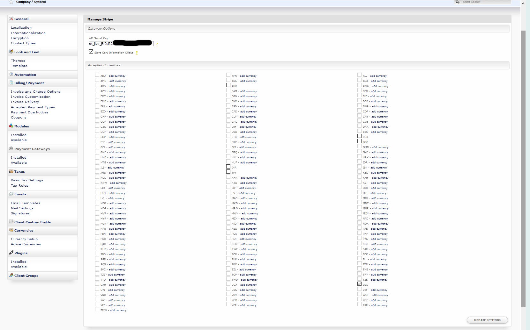Viewport: 530px width, 330px height.
Task: Open the Template page
Action: 19,66
